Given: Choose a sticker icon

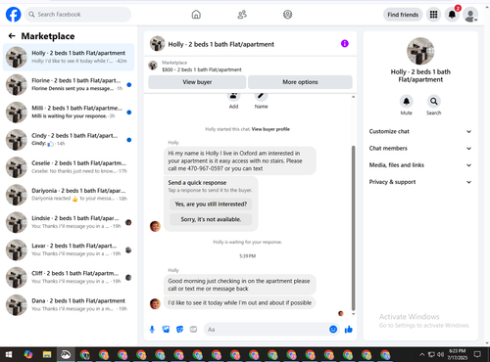Looking at the screenshot, I should click(x=179, y=330).
